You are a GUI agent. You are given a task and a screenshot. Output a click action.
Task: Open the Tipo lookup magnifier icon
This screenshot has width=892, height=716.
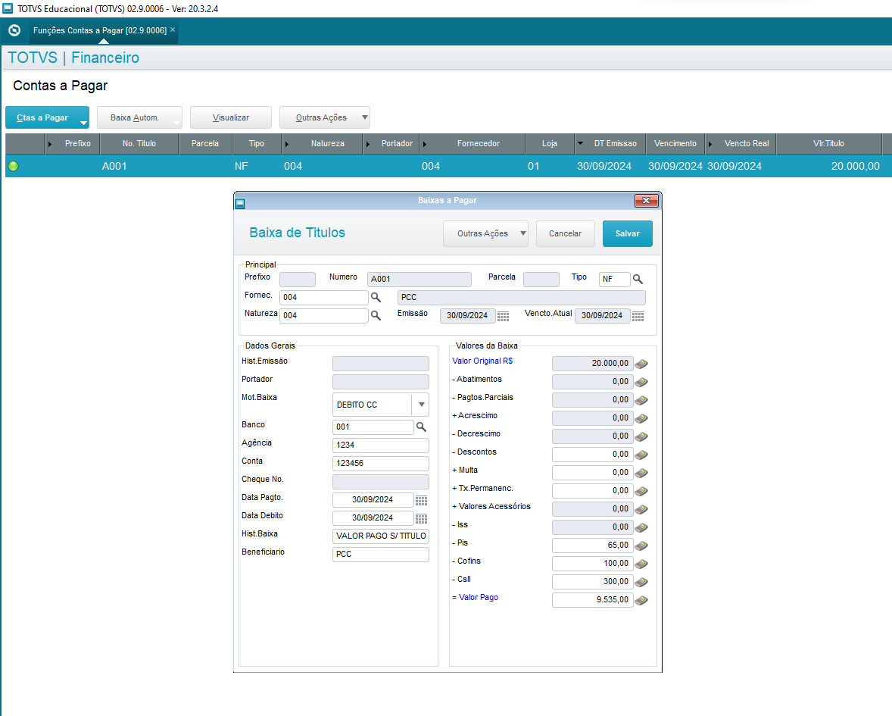coord(638,279)
